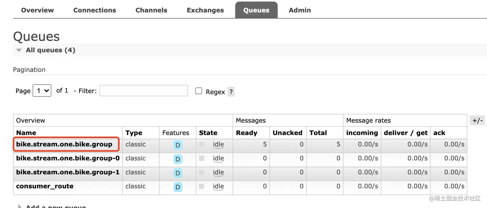Click the D feature badge for bike.stream.one.bike.group

tap(177, 145)
